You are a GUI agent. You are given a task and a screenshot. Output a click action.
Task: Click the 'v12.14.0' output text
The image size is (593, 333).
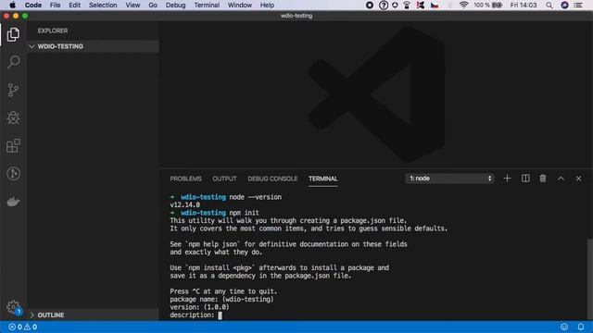pos(185,205)
